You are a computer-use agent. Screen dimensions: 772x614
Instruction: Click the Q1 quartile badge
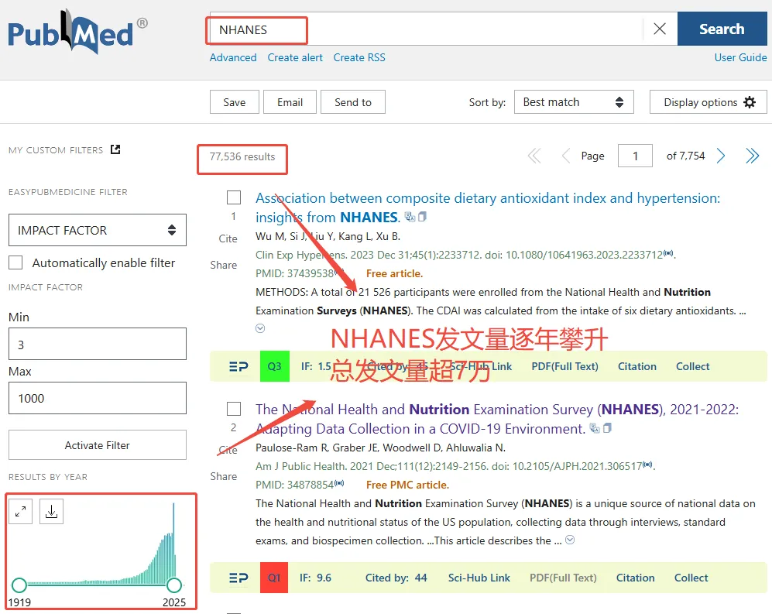(x=274, y=578)
